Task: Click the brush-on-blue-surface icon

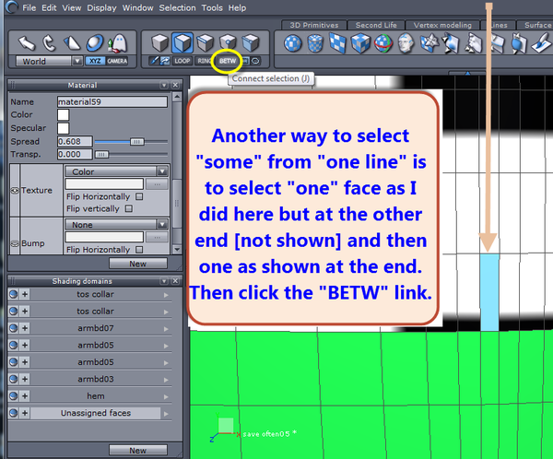Action: pyautogui.click(x=543, y=43)
